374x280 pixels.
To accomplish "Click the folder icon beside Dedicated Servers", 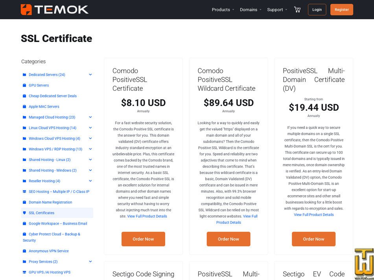I will pos(24,75).
